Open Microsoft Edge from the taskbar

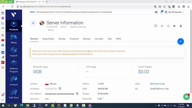[x=22, y=105]
